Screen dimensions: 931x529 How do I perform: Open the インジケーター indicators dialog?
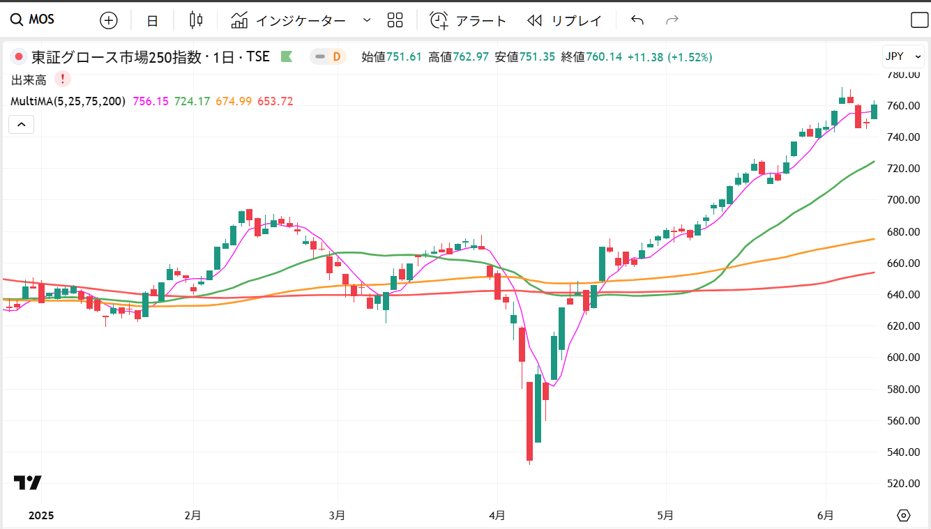pos(288,20)
